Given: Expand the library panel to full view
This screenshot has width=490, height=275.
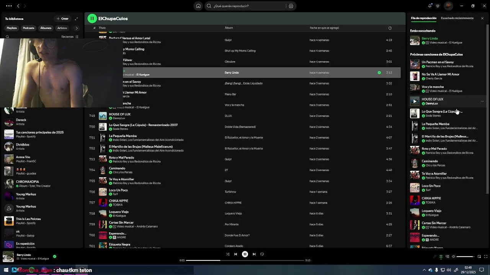Looking at the screenshot, I should pyautogui.click(x=76, y=18).
